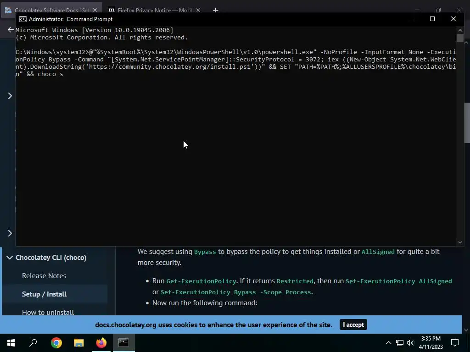470x352 pixels.
Task: Click Restricted code text in docs
Action: coord(295,281)
